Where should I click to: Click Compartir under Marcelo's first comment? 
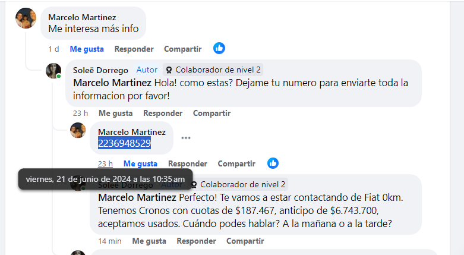[182, 49]
